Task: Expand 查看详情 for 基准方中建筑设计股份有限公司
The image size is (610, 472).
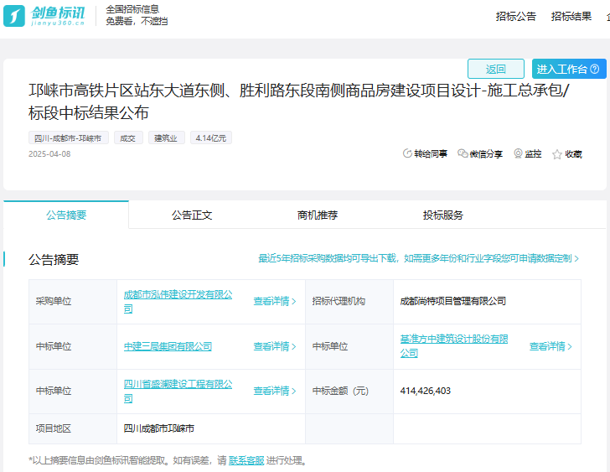Action: click(551, 346)
